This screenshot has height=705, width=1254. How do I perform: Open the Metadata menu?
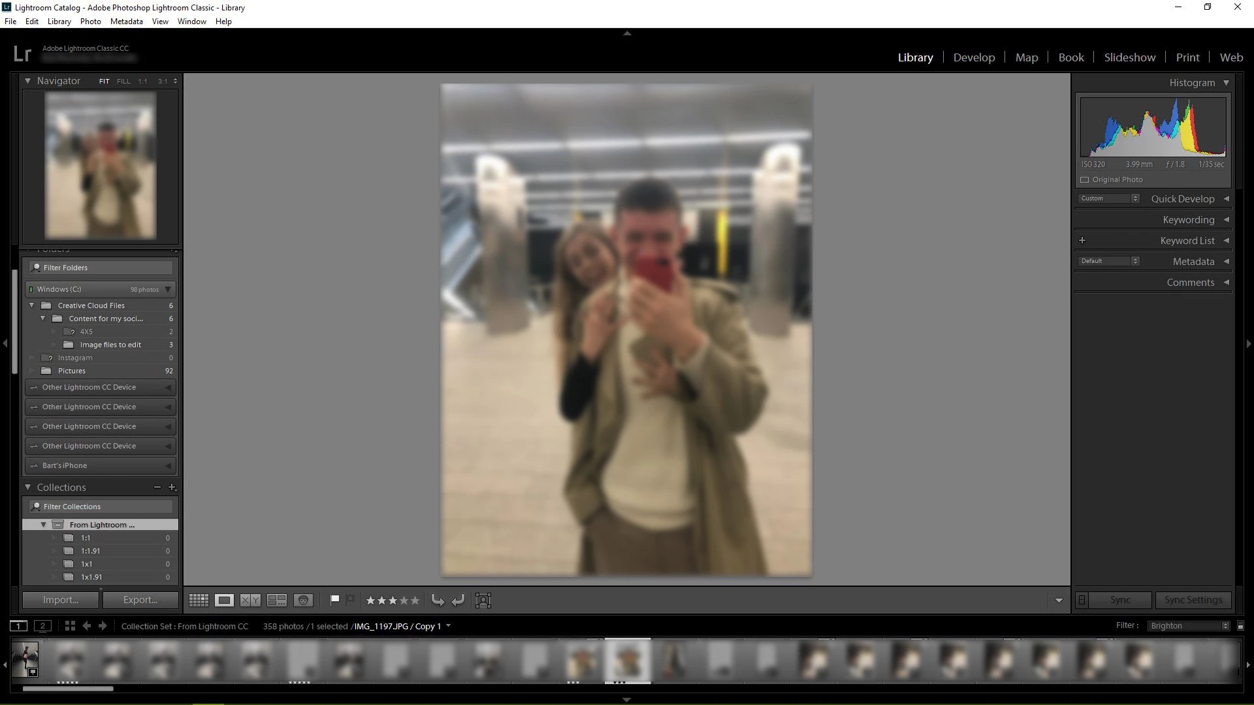pos(126,22)
